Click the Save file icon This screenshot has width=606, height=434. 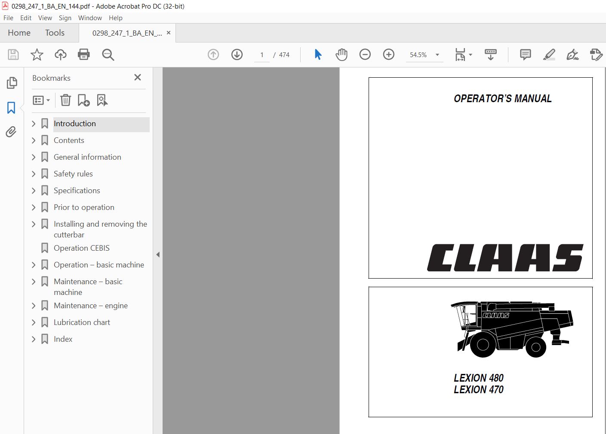(13, 55)
